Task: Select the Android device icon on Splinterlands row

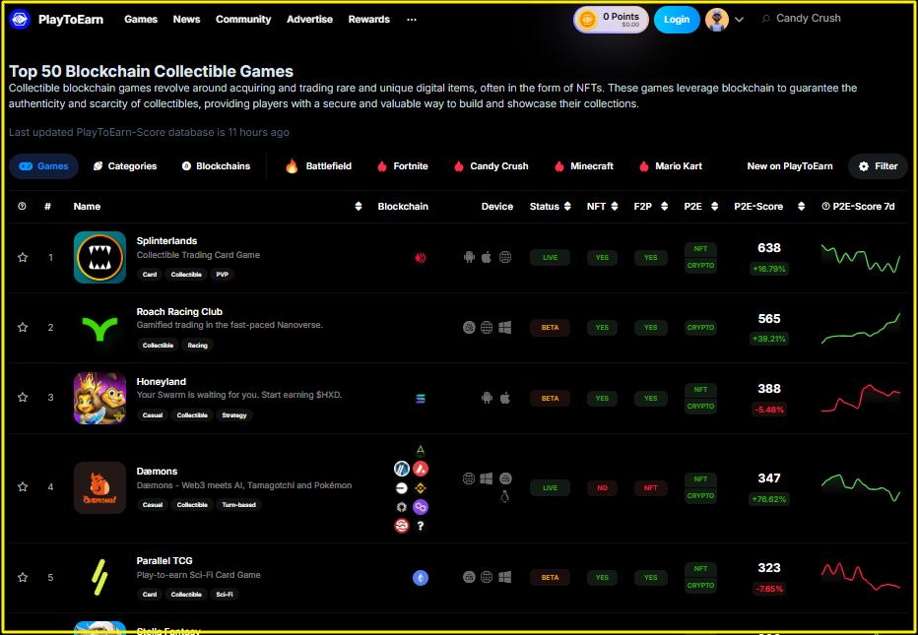Action: (x=469, y=256)
